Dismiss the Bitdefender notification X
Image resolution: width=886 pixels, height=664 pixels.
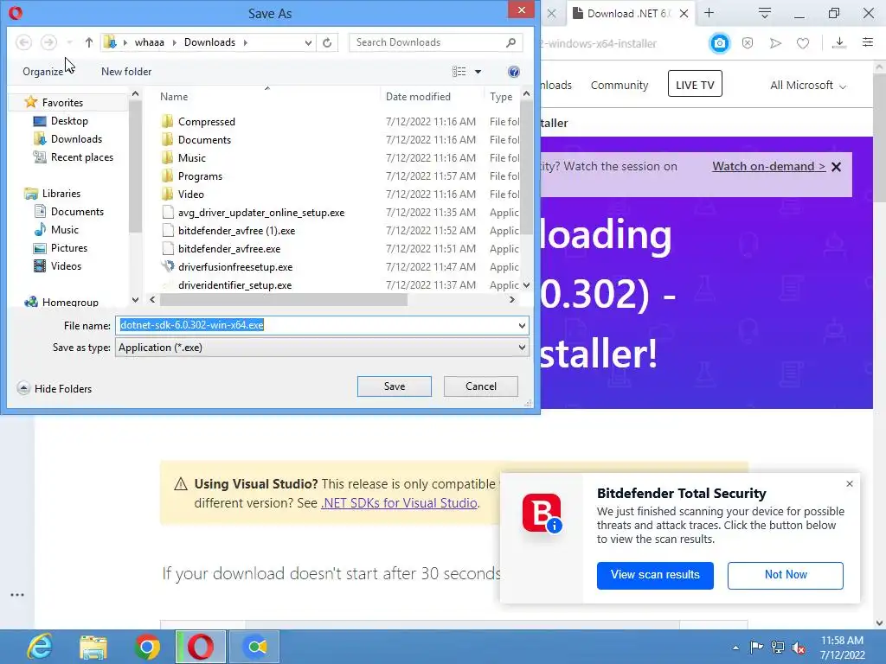coord(850,484)
